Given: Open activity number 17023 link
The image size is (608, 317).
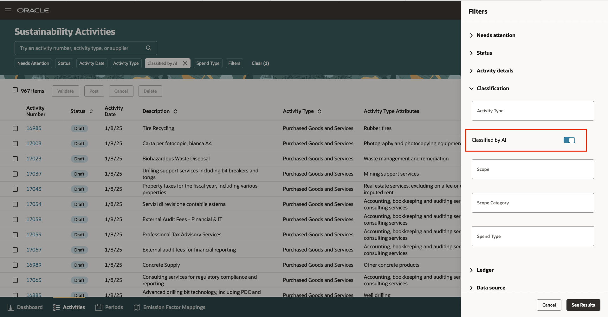Looking at the screenshot, I should click(34, 159).
